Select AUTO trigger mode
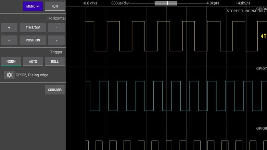The height and width of the screenshot is (150, 267). click(33, 62)
